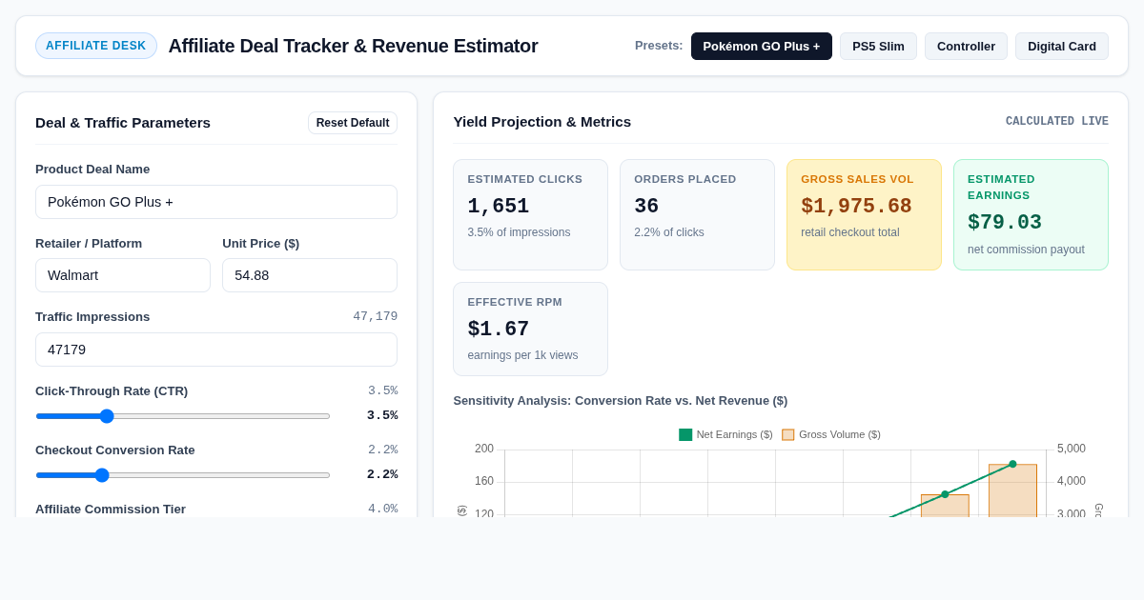Screen dimensions: 1144x600
Task: Click the bold 3.5% CTR value beside slider
Action: point(382,416)
